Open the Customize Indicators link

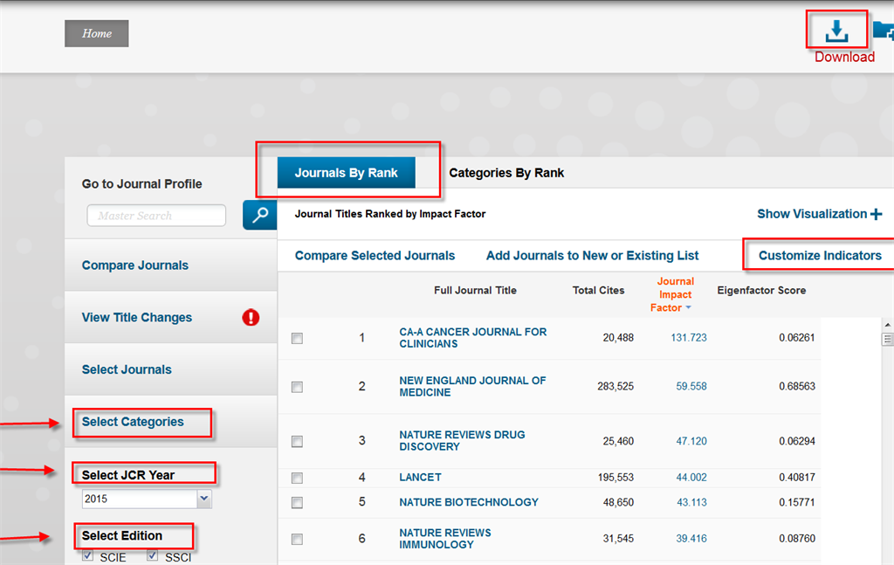tap(820, 256)
